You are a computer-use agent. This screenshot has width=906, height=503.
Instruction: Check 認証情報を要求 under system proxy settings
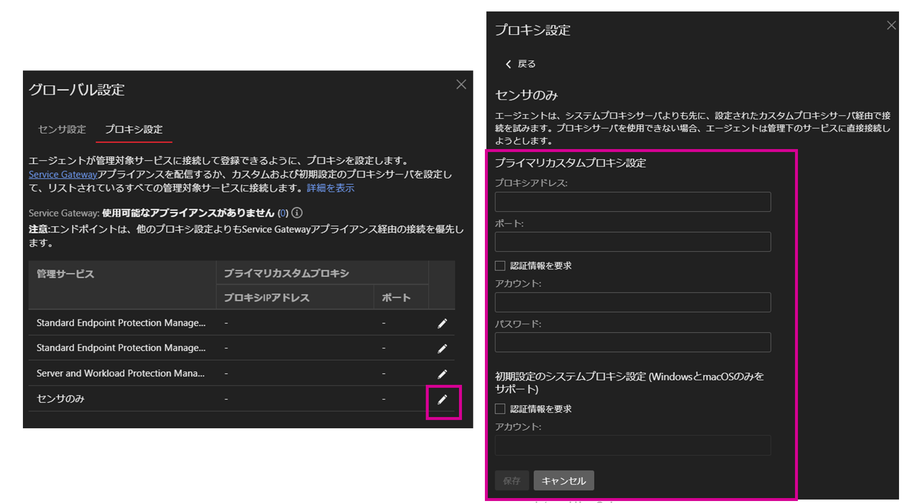pos(500,409)
